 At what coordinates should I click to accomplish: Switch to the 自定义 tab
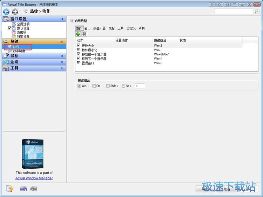coord(131,28)
